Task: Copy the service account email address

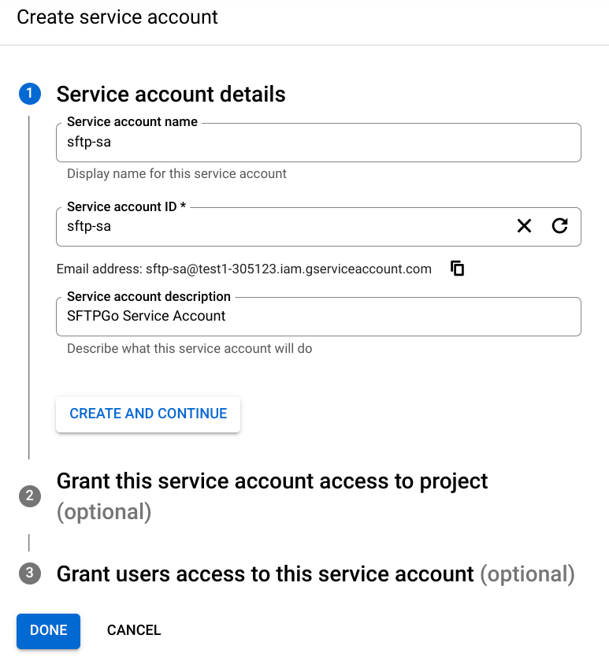Action: (457, 268)
